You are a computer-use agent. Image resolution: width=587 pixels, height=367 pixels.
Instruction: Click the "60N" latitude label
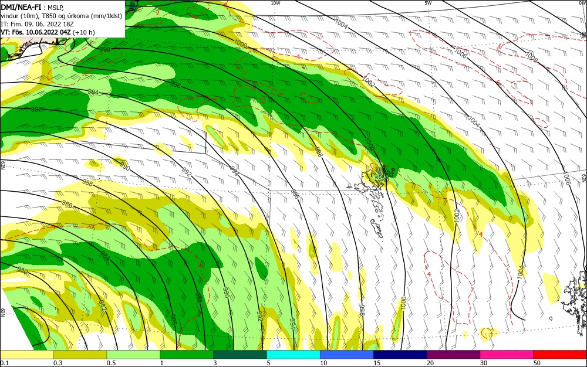pyautogui.click(x=2, y=312)
